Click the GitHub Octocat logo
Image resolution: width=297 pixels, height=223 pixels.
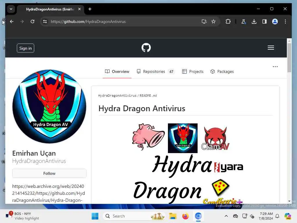[146, 48]
